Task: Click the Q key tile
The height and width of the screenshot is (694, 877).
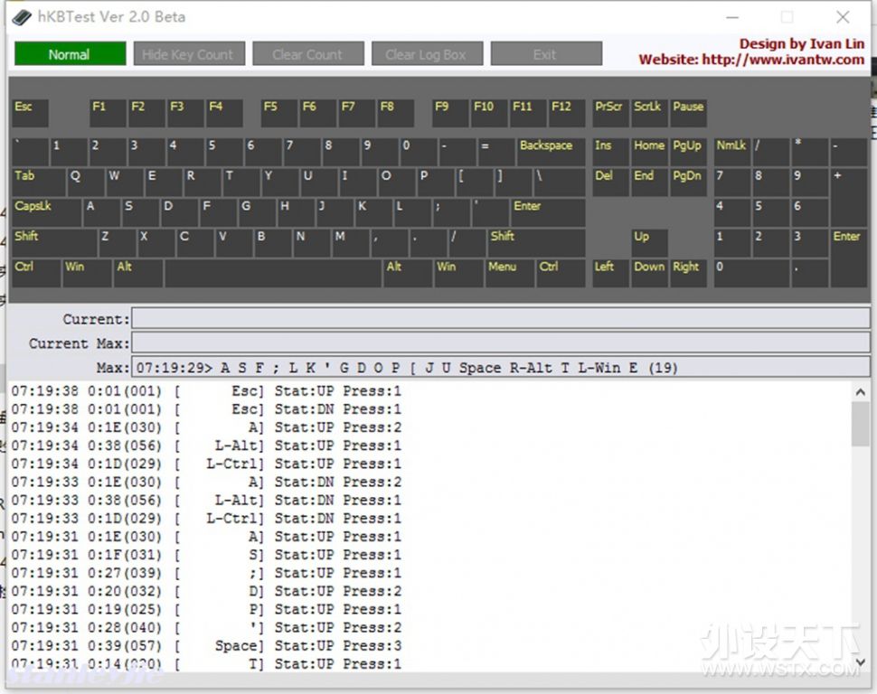Action: point(86,183)
